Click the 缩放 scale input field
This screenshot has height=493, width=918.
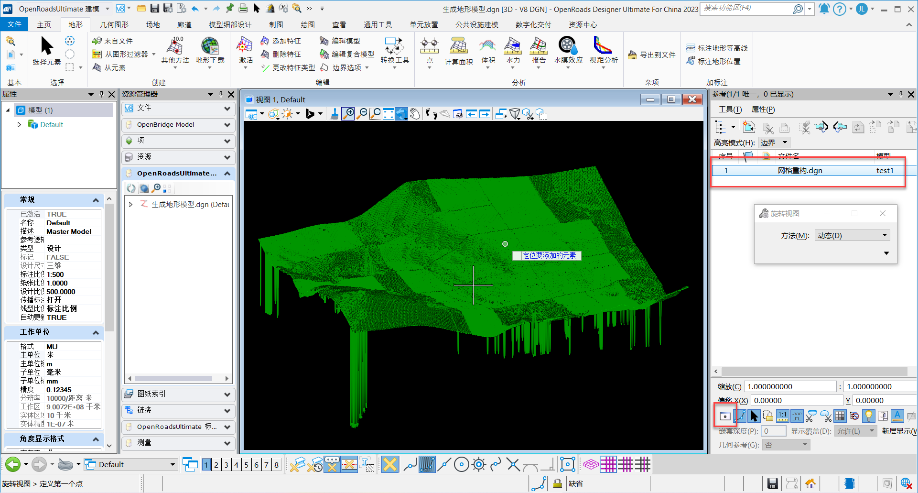coord(790,386)
